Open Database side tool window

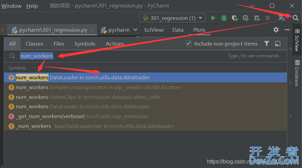297,73
